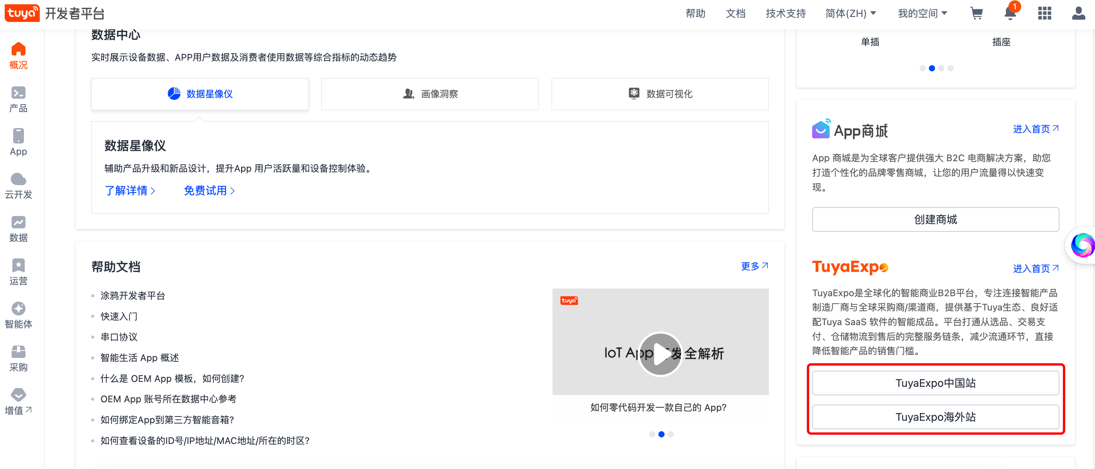Click the 免费试用 link

click(209, 191)
